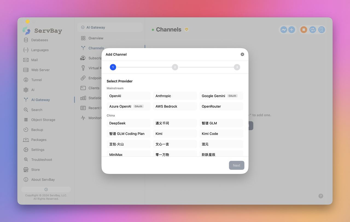Click the wave-line icon in the top toolbar

point(284,30)
